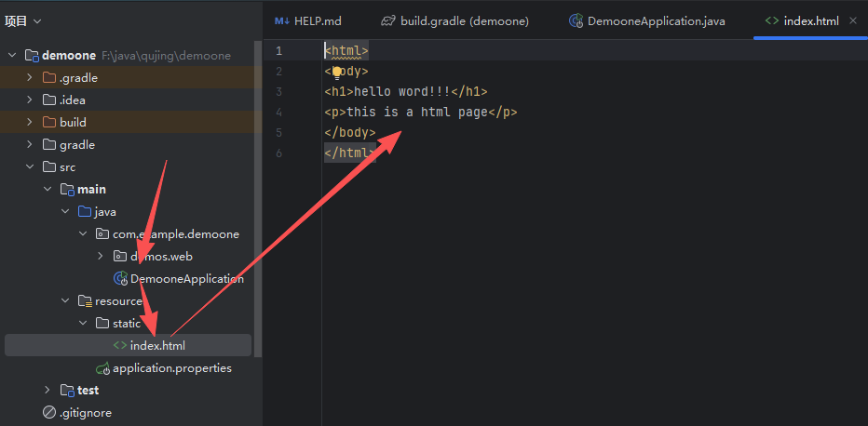Click the index.html file icon in tree

(x=119, y=346)
